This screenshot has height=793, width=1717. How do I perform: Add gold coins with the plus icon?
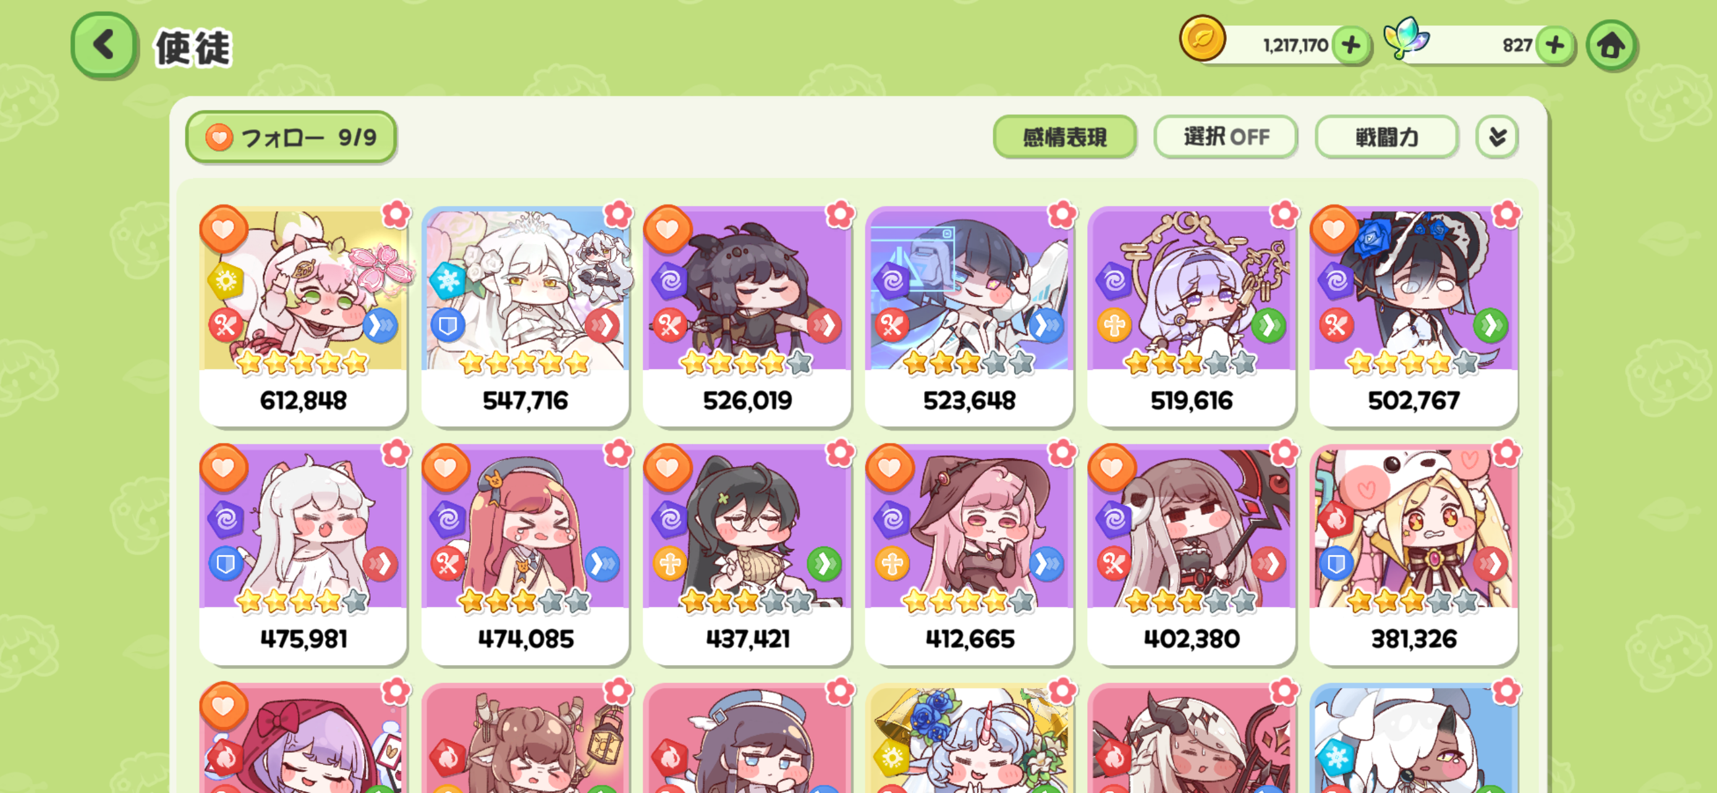(x=1351, y=45)
